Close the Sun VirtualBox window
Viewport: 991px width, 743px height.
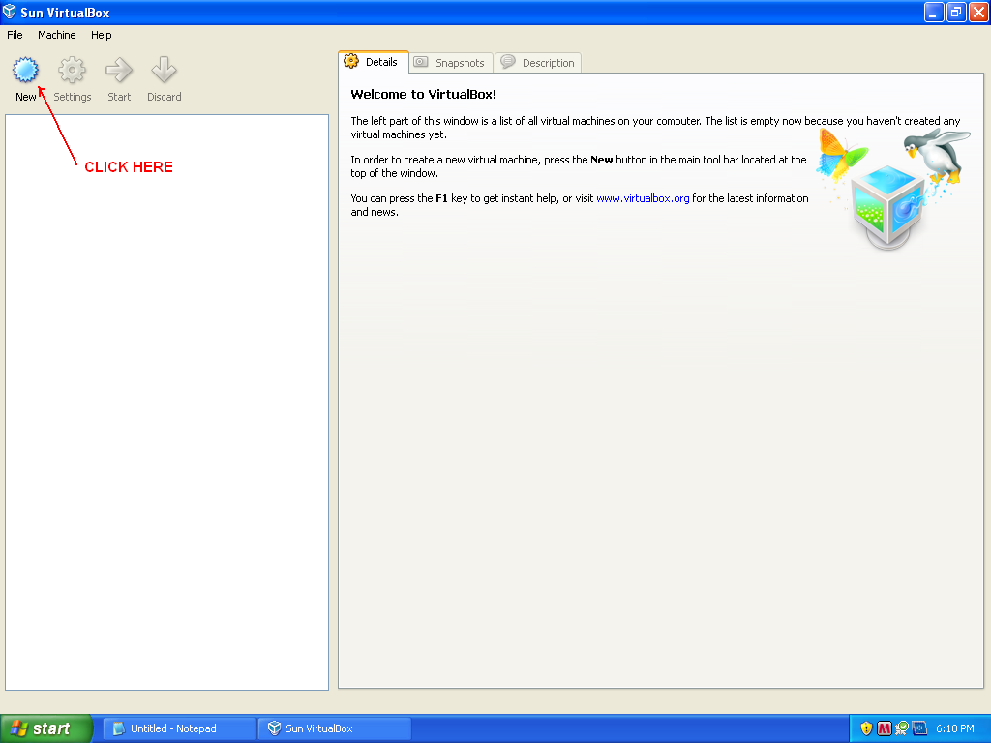(x=978, y=12)
